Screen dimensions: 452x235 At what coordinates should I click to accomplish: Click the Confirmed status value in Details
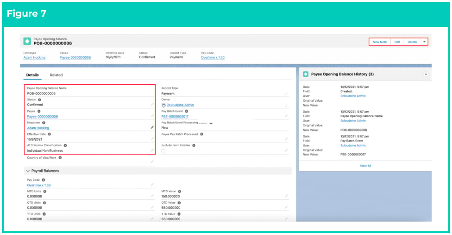click(35, 105)
